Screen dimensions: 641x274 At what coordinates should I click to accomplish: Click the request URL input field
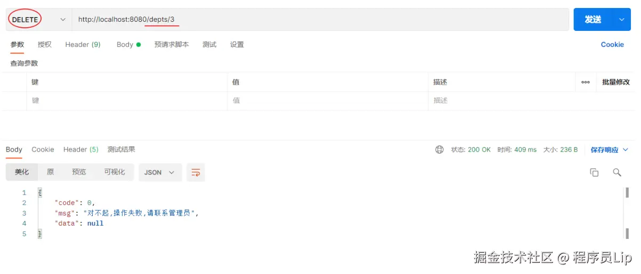(320, 20)
